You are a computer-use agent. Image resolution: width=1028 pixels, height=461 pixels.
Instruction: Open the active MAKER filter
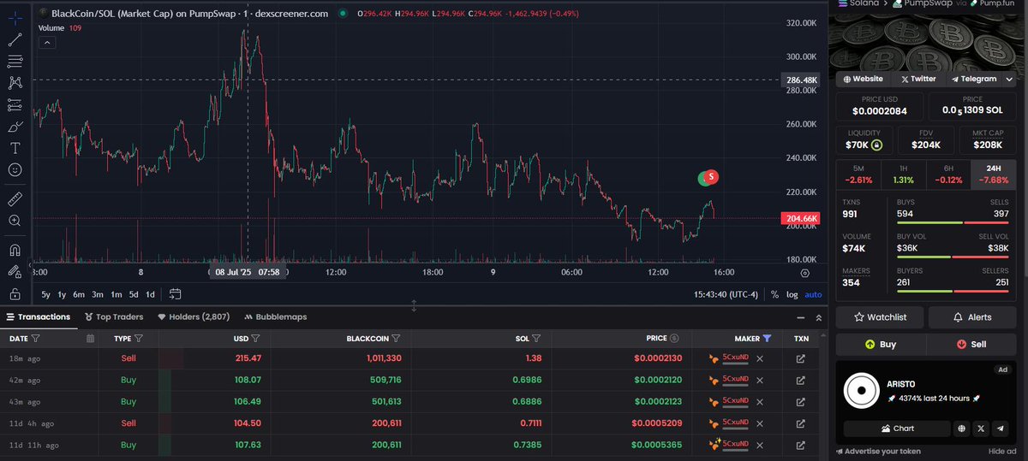pos(767,339)
